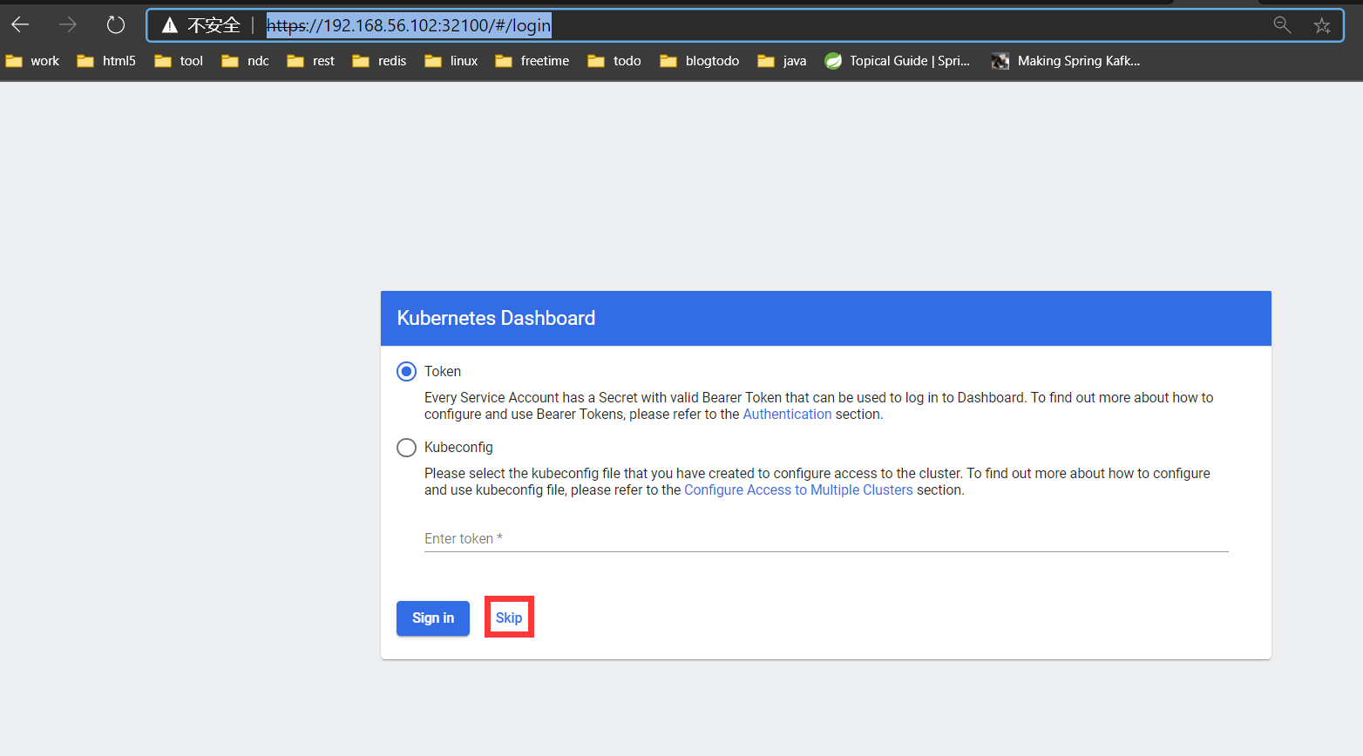
Task: Open the java bookmarks folder
Action: (782, 61)
